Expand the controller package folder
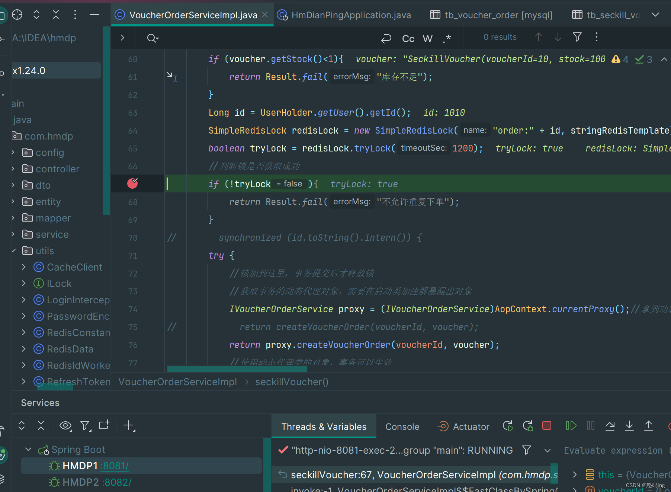Image resolution: width=671 pixels, height=492 pixels. [13, 169]
